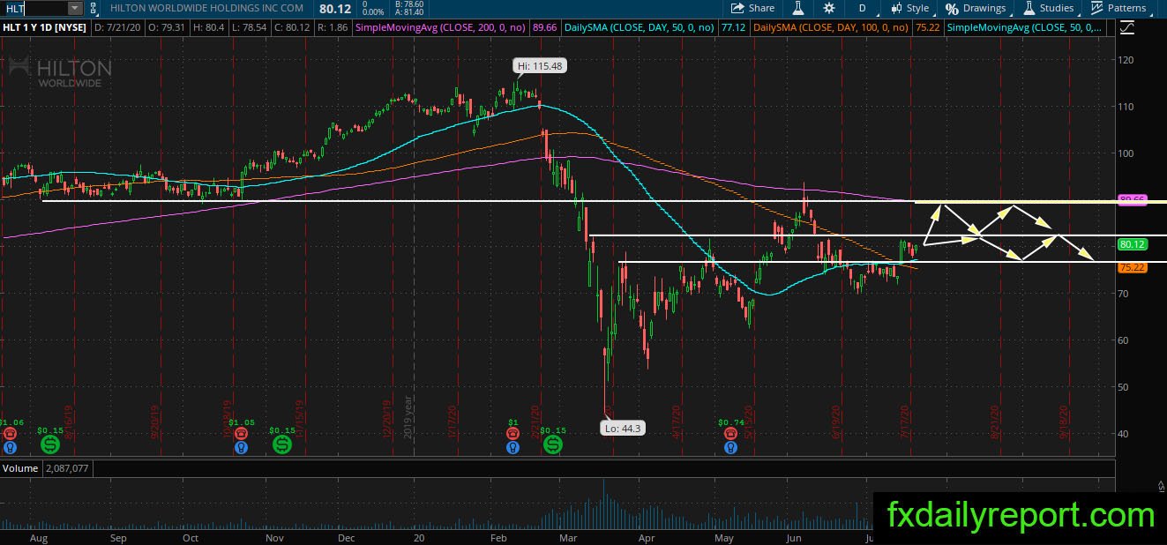This screenshot has width=1167, height=545.
Task: Click the Hi: 115.48 price bubble
Action: coord(538,65)
